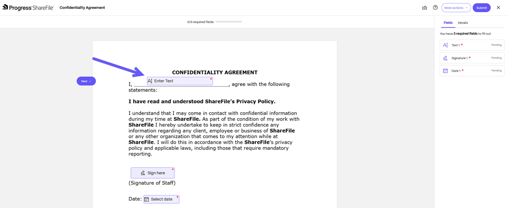Viewport: 509px width, 208px height.
Task: Click the pen icon in Sign here
Action: pos(143,173)
